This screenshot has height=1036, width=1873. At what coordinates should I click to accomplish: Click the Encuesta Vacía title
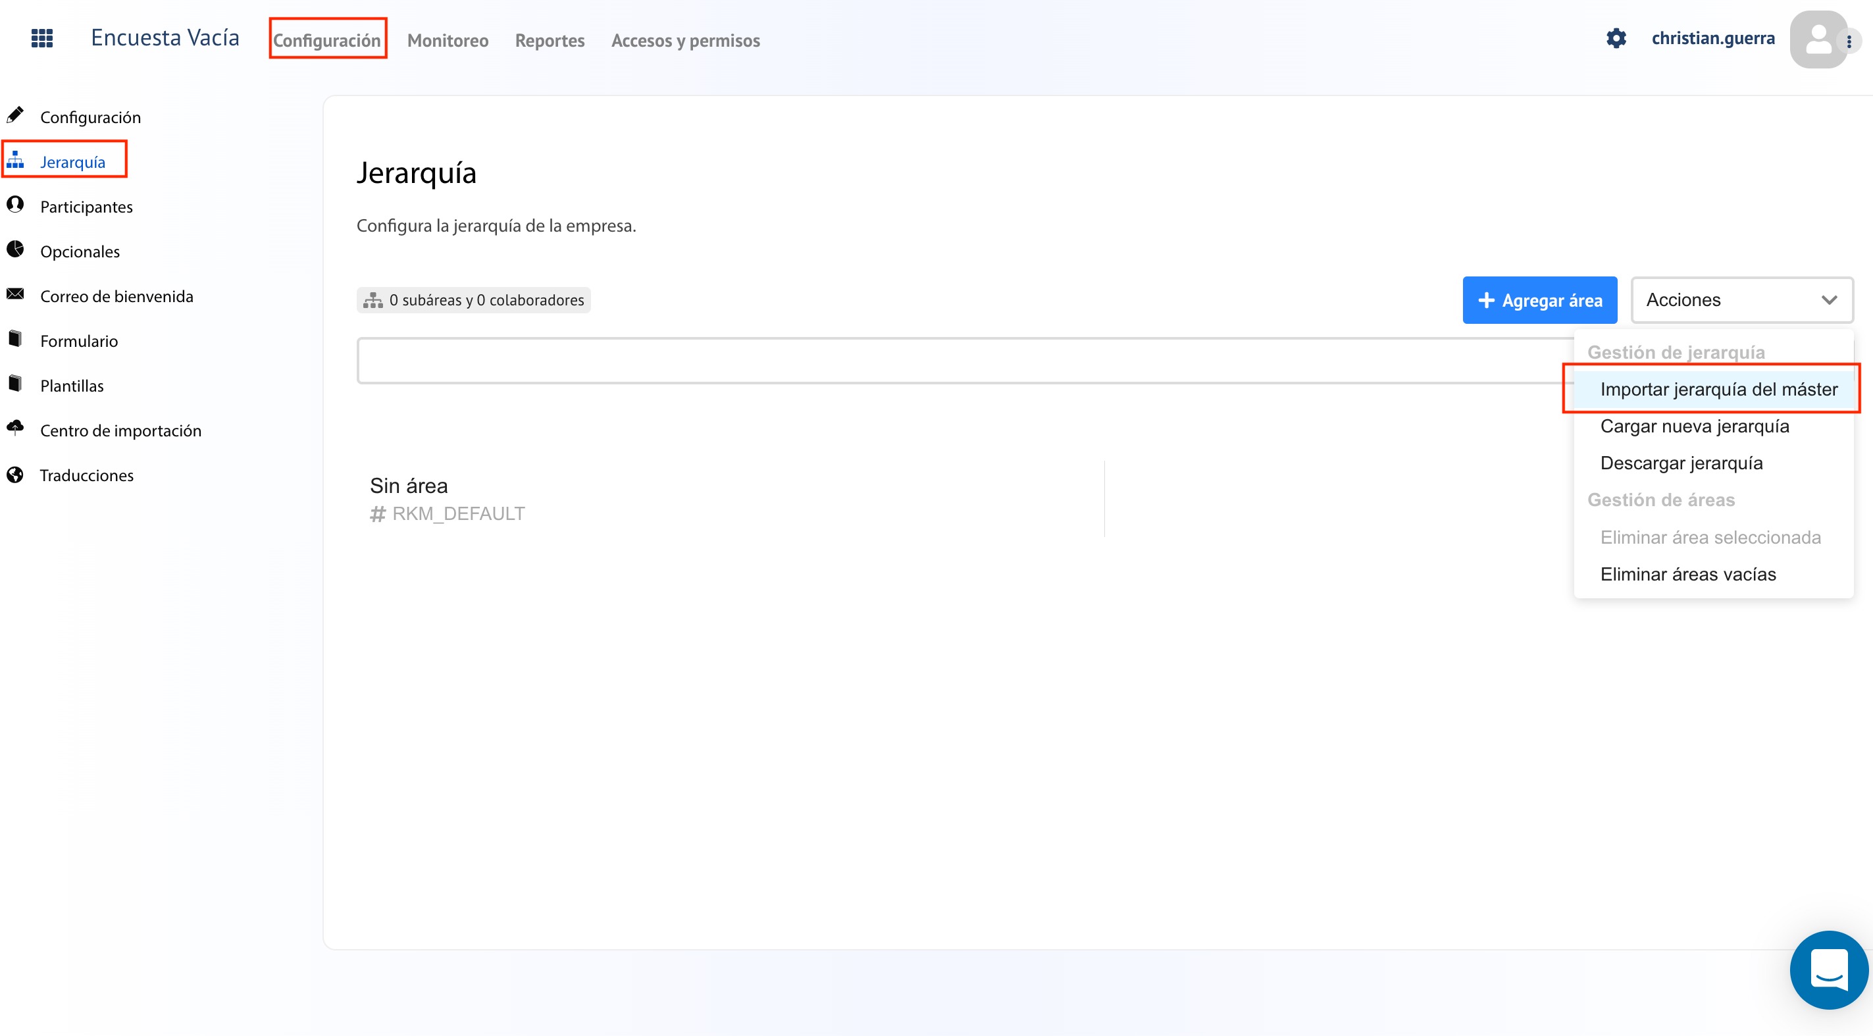[x=165, y=37]
